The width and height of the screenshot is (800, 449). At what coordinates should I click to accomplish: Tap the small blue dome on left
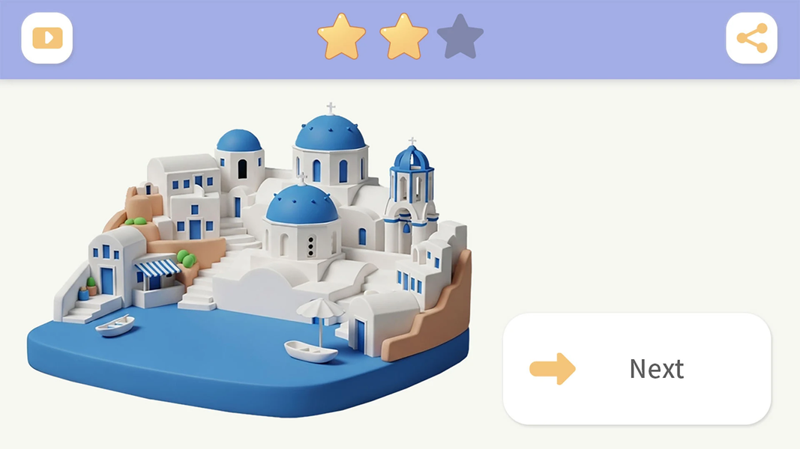coord(238,141)
